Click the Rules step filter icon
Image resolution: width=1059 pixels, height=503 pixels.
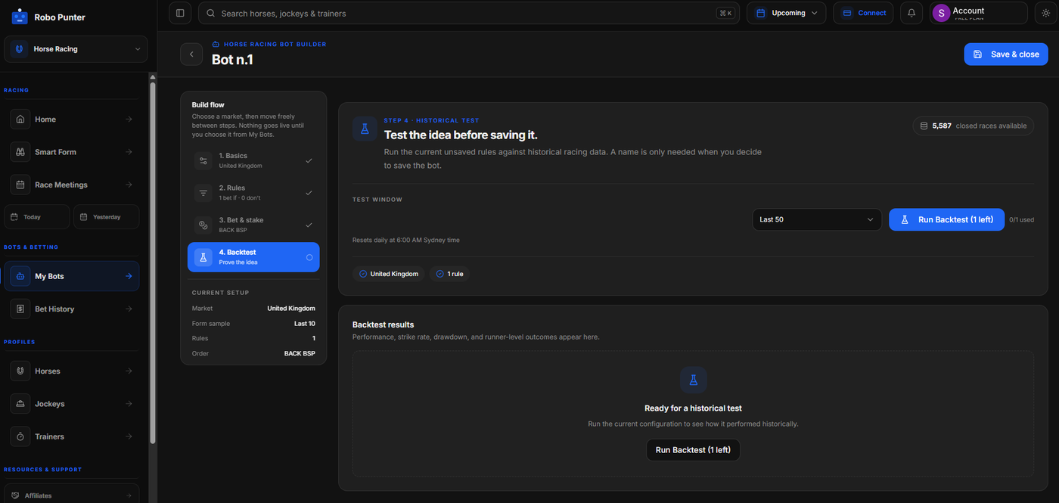point(203,193)
